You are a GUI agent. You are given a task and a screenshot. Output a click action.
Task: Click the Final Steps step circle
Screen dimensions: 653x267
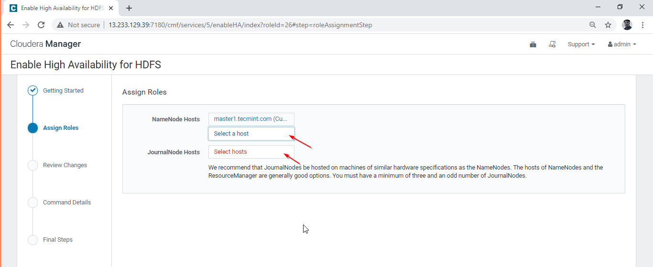33,239
